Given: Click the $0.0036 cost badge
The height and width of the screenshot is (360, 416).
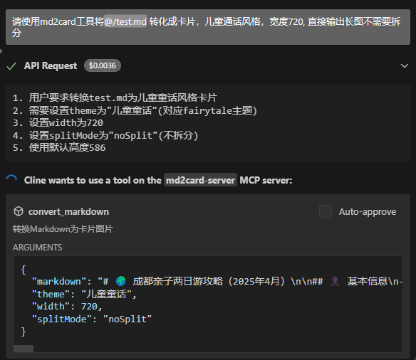Looking at the screenshot, I should [103, 65].
